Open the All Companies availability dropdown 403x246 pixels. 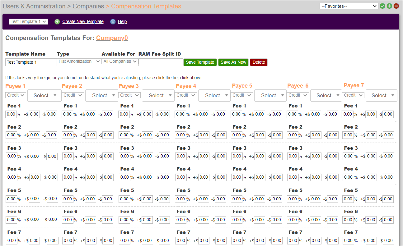click(x=120, y=61)
